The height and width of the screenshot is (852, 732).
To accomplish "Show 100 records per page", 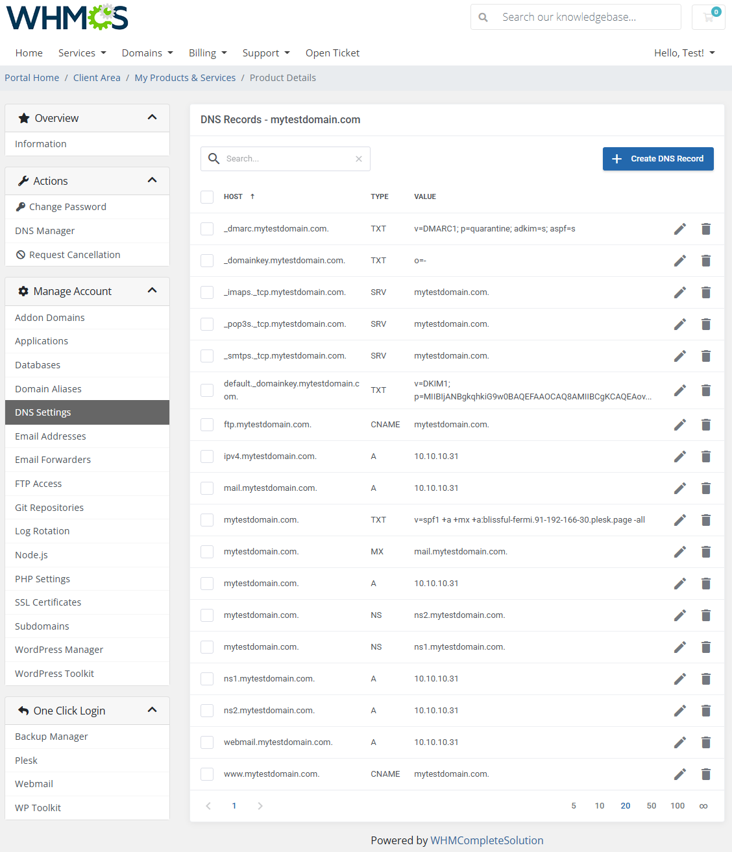I will tap(677, 805).
